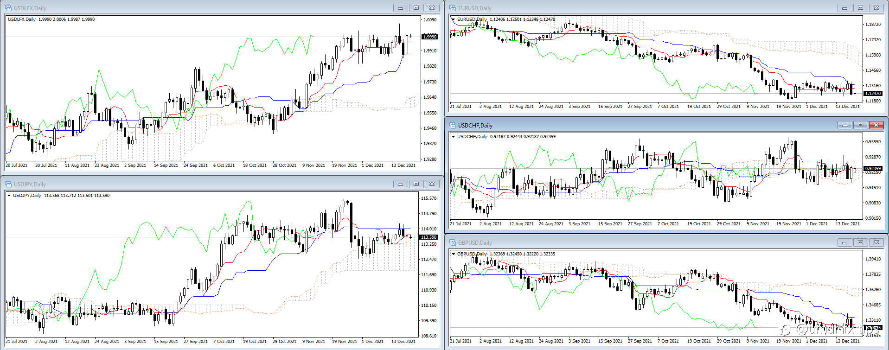
Task: Click the USDCHF current price label 0.92359
Action: point(873,168)
